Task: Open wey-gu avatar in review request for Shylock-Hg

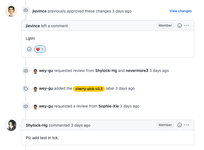Action: pyautogui.click(x=35, y=71)
